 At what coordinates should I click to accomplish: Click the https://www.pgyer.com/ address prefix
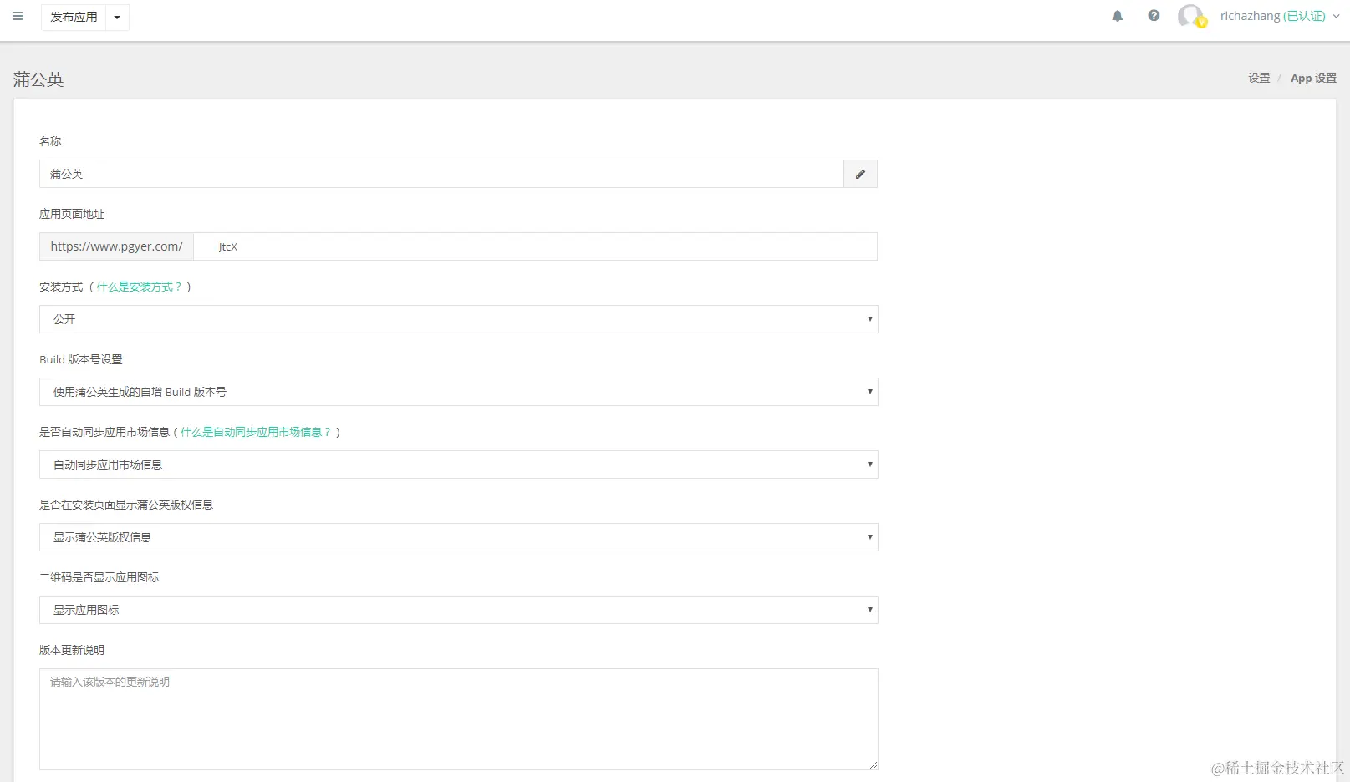click(116, 246)
